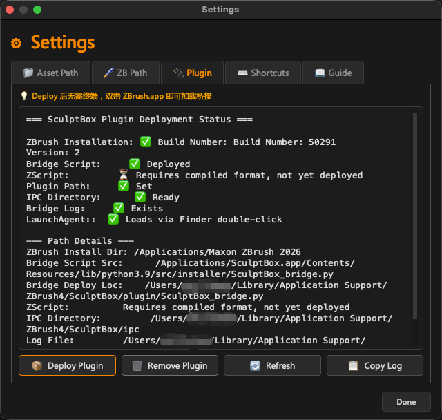This screenshot has height=420, width=442.
Task: Click the log panel vertical scrollbar
Action: click(x=415, y=216)
